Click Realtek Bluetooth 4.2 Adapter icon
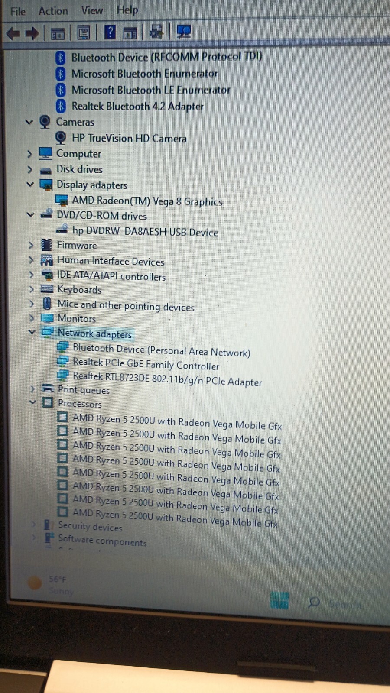 61,106
